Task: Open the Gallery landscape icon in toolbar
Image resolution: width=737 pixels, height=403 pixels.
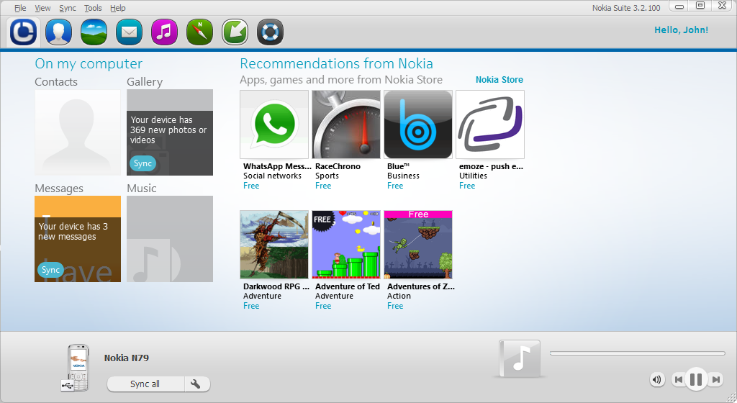Action: 94,32
